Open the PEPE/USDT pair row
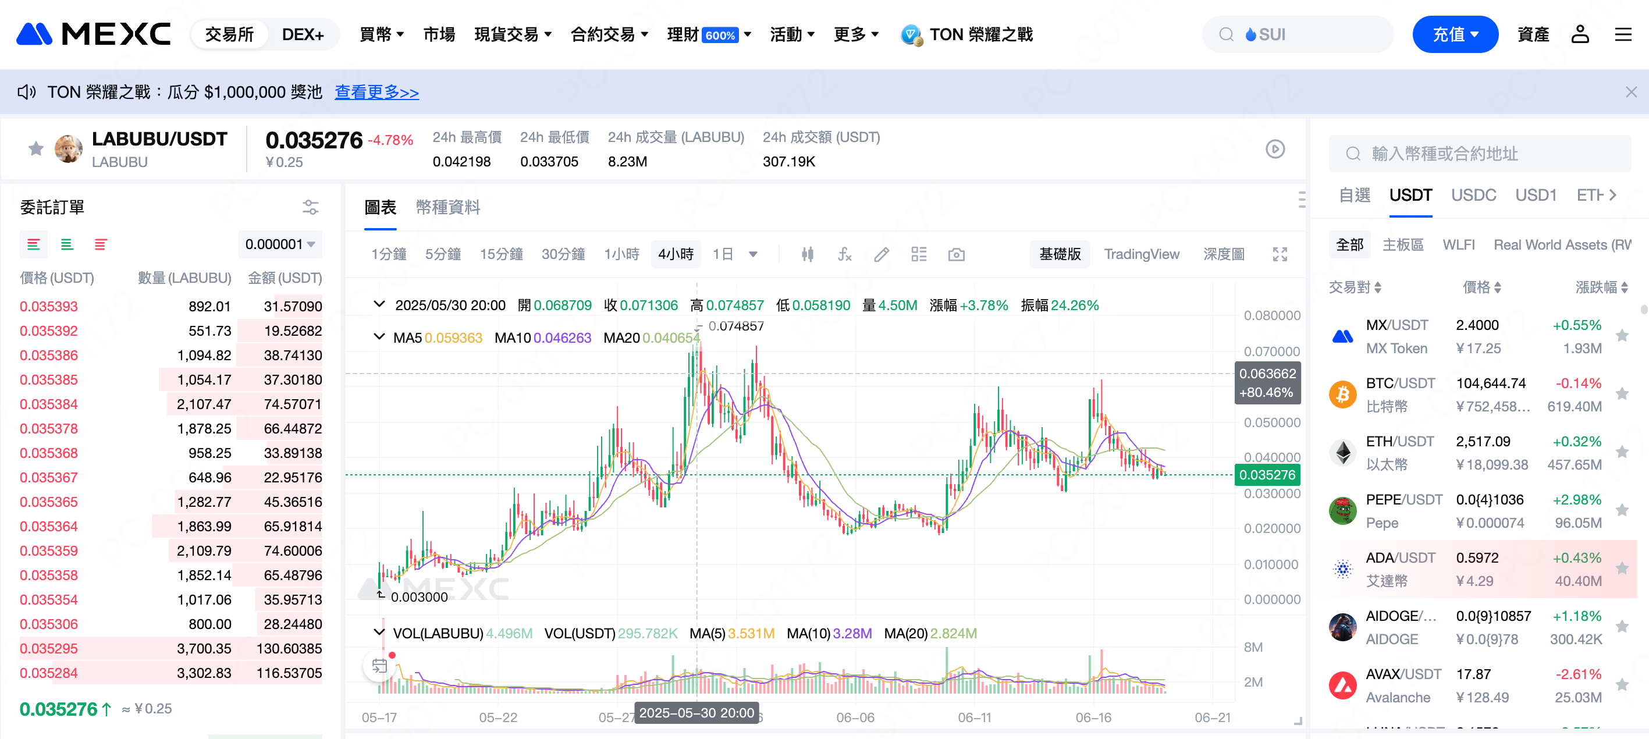1649x739 pixels. (x=1479, y=511)
